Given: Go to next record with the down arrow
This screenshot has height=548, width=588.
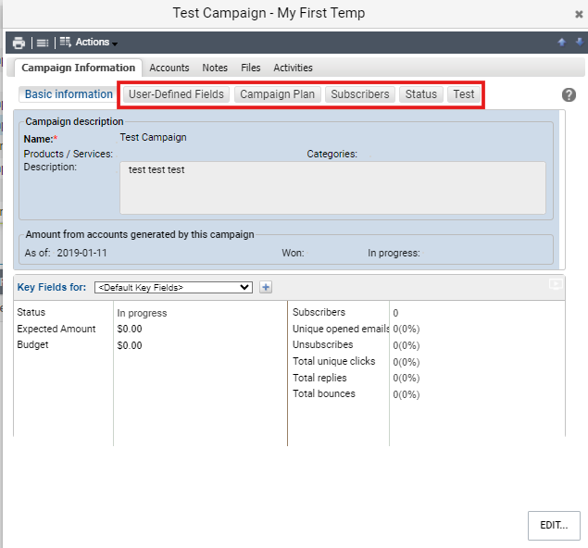Looking at the screenshot, I should click(x=580, y=42).
